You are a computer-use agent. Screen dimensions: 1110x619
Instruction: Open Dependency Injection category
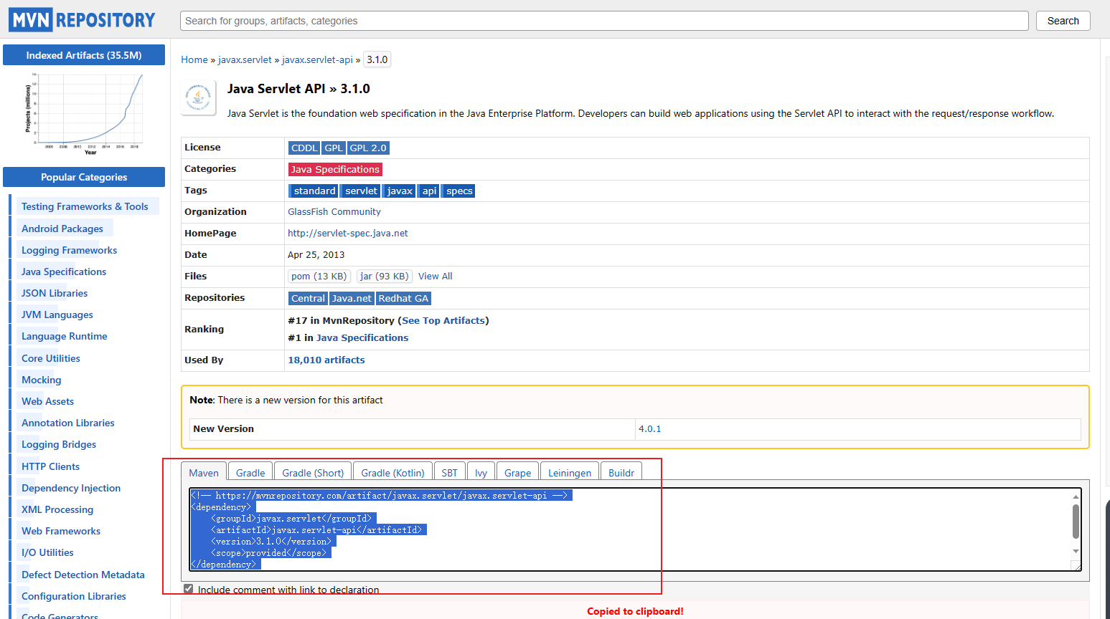pos(71,488)
